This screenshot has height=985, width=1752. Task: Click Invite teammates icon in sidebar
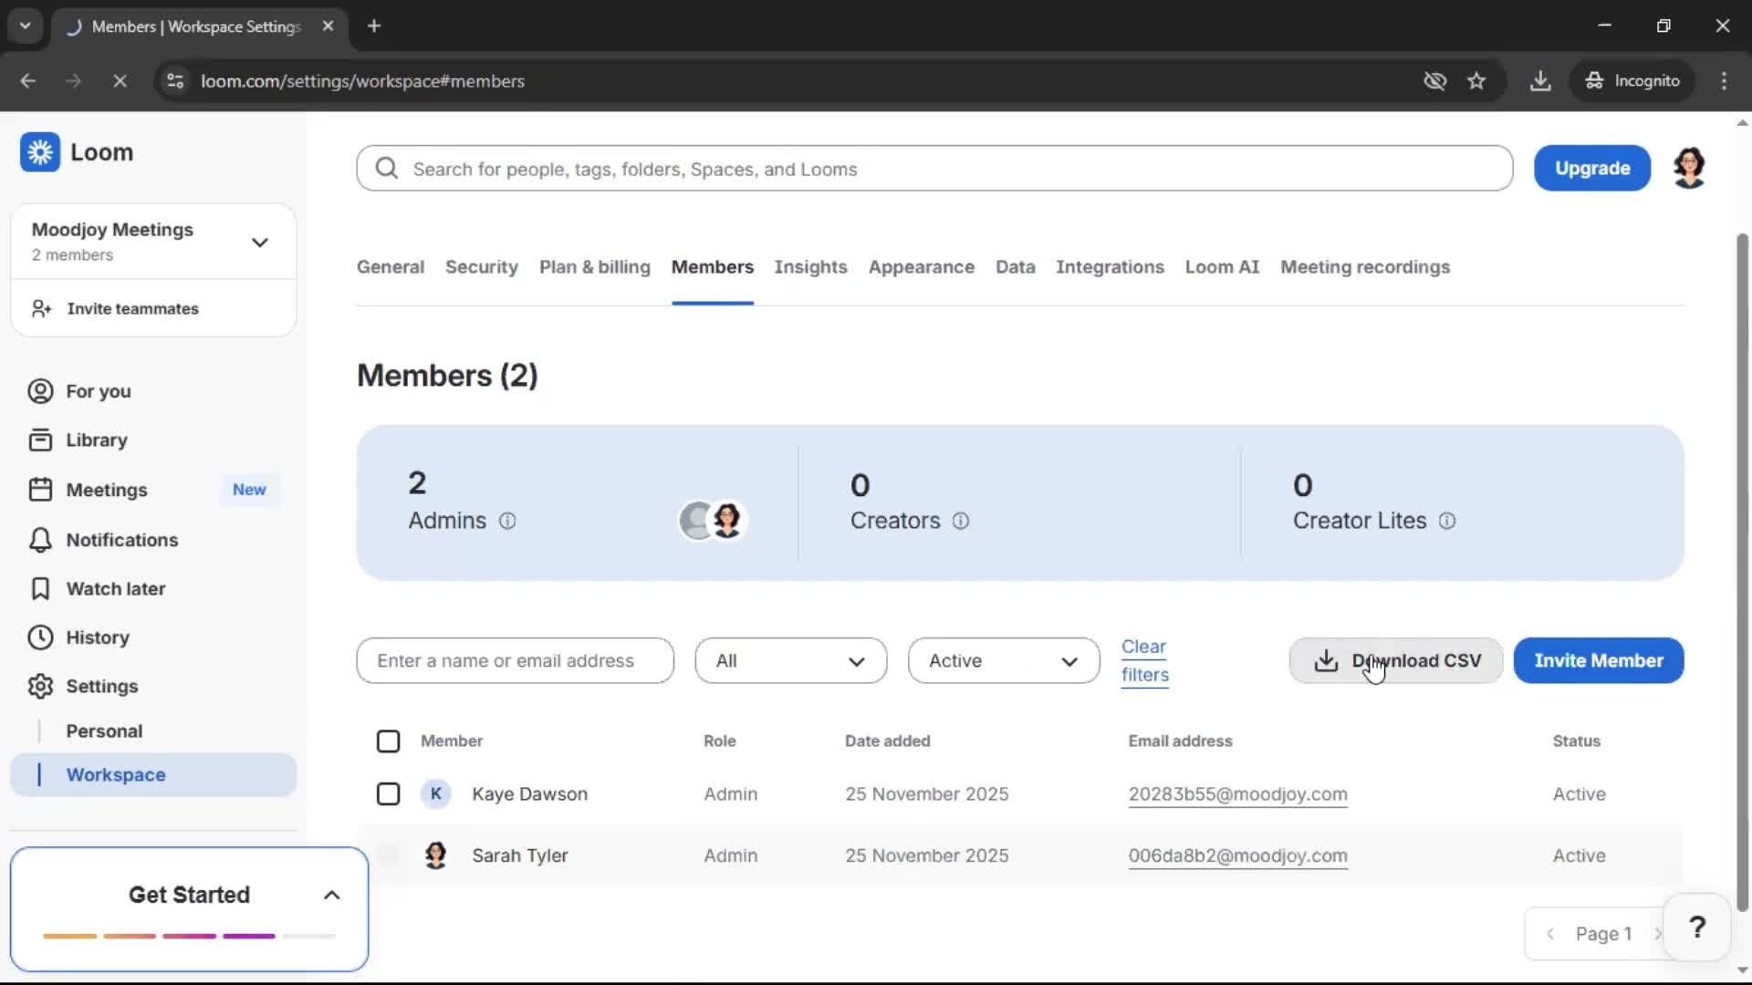point(41,309)
